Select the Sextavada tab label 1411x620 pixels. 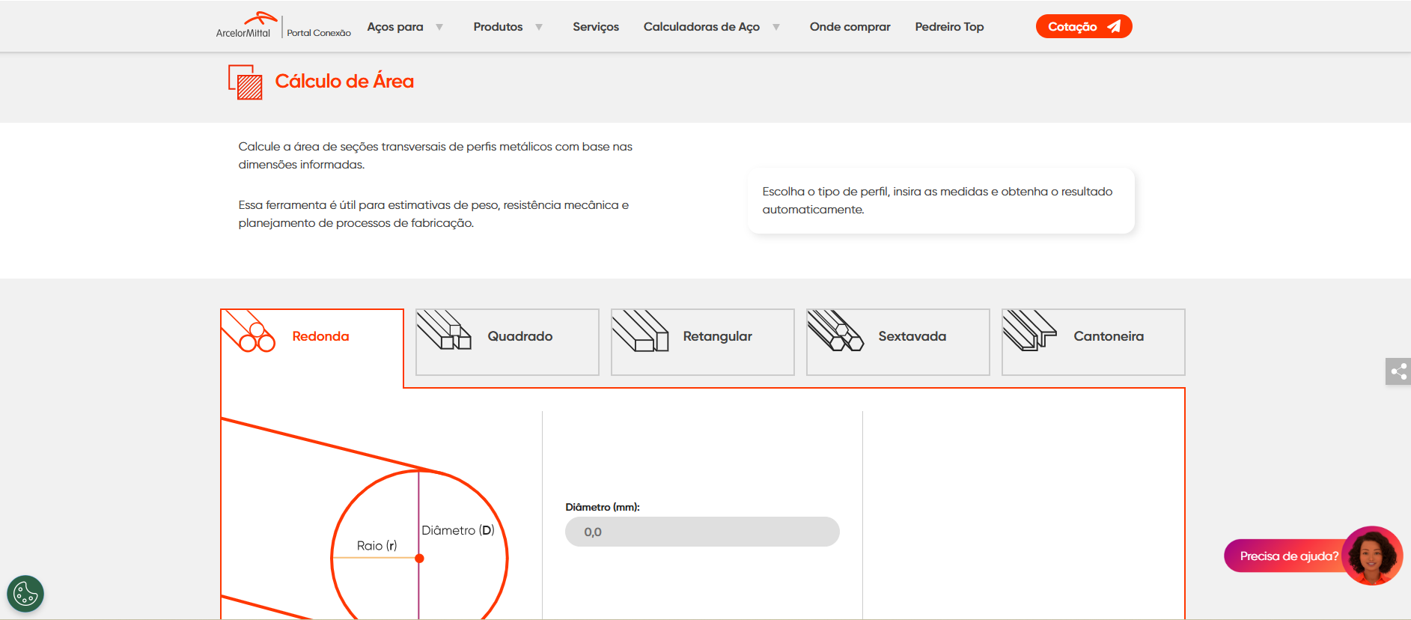click(x=912, y=337)
